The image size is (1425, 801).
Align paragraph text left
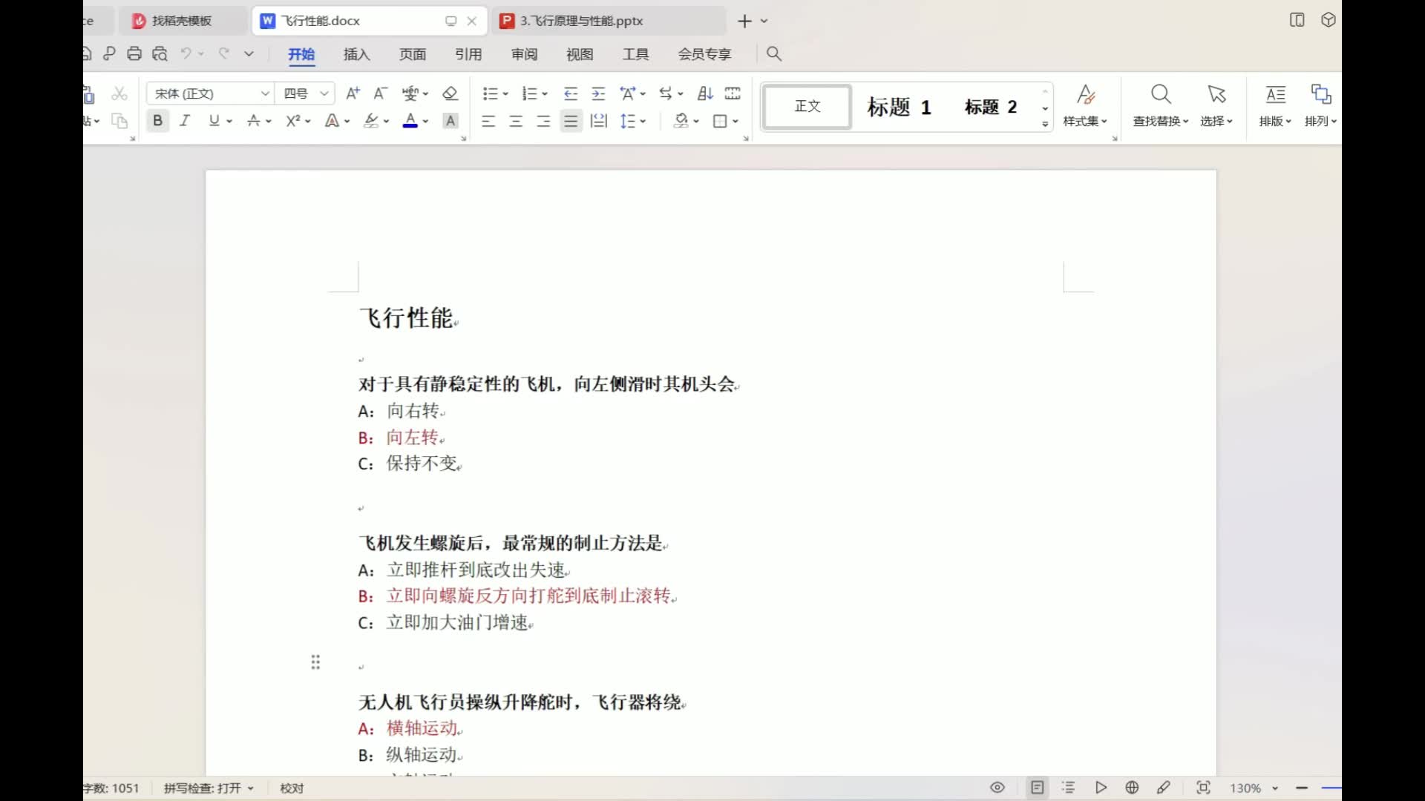[x=488, y=121]
